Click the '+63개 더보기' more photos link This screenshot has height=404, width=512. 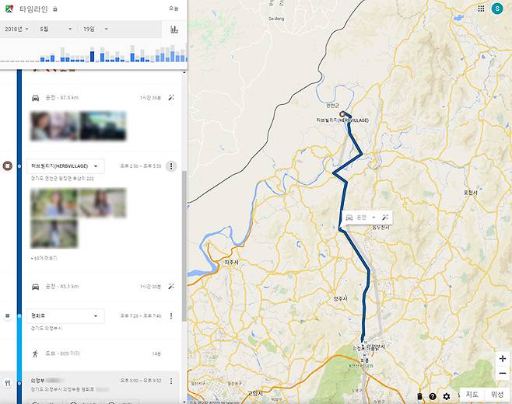(44, 258)
